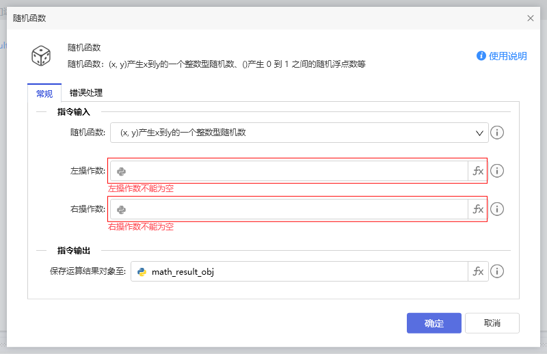547x354 pixels.
Task: Close the 随机函数 dialog window
Action: (531, 18)
